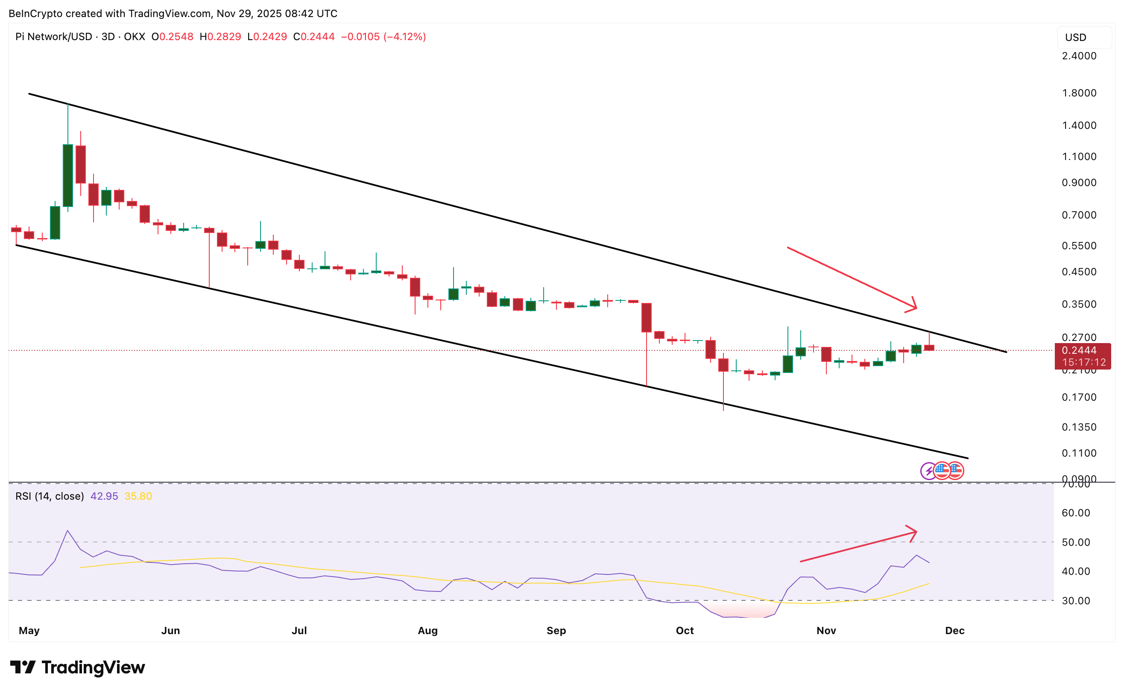Click the Nov axis label

826,630
